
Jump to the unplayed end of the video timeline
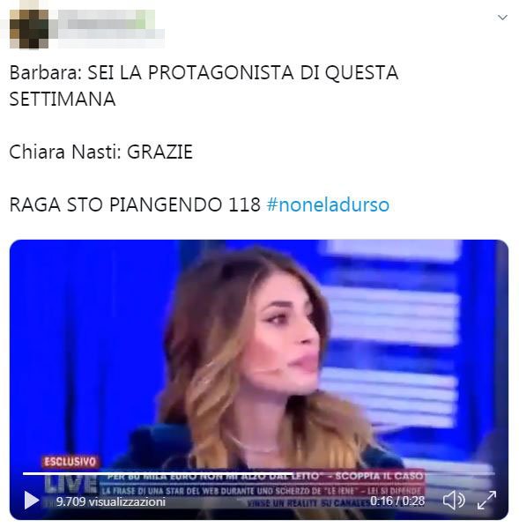coord(393,473)
